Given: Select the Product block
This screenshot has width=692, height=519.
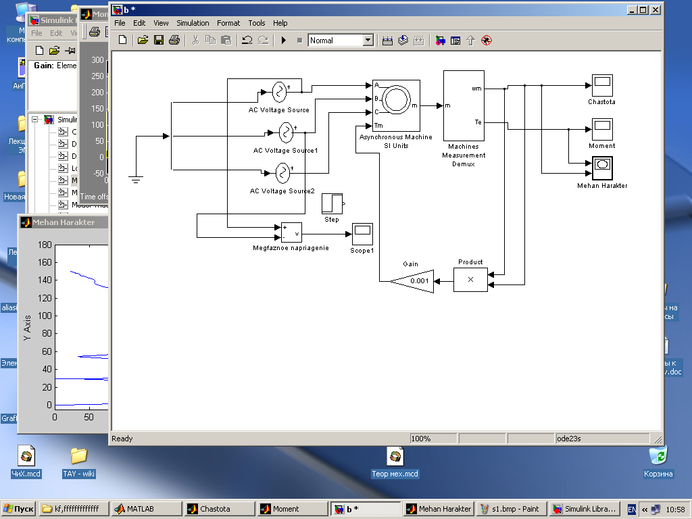Looking at the screenshot, I should tap(470, 279).
